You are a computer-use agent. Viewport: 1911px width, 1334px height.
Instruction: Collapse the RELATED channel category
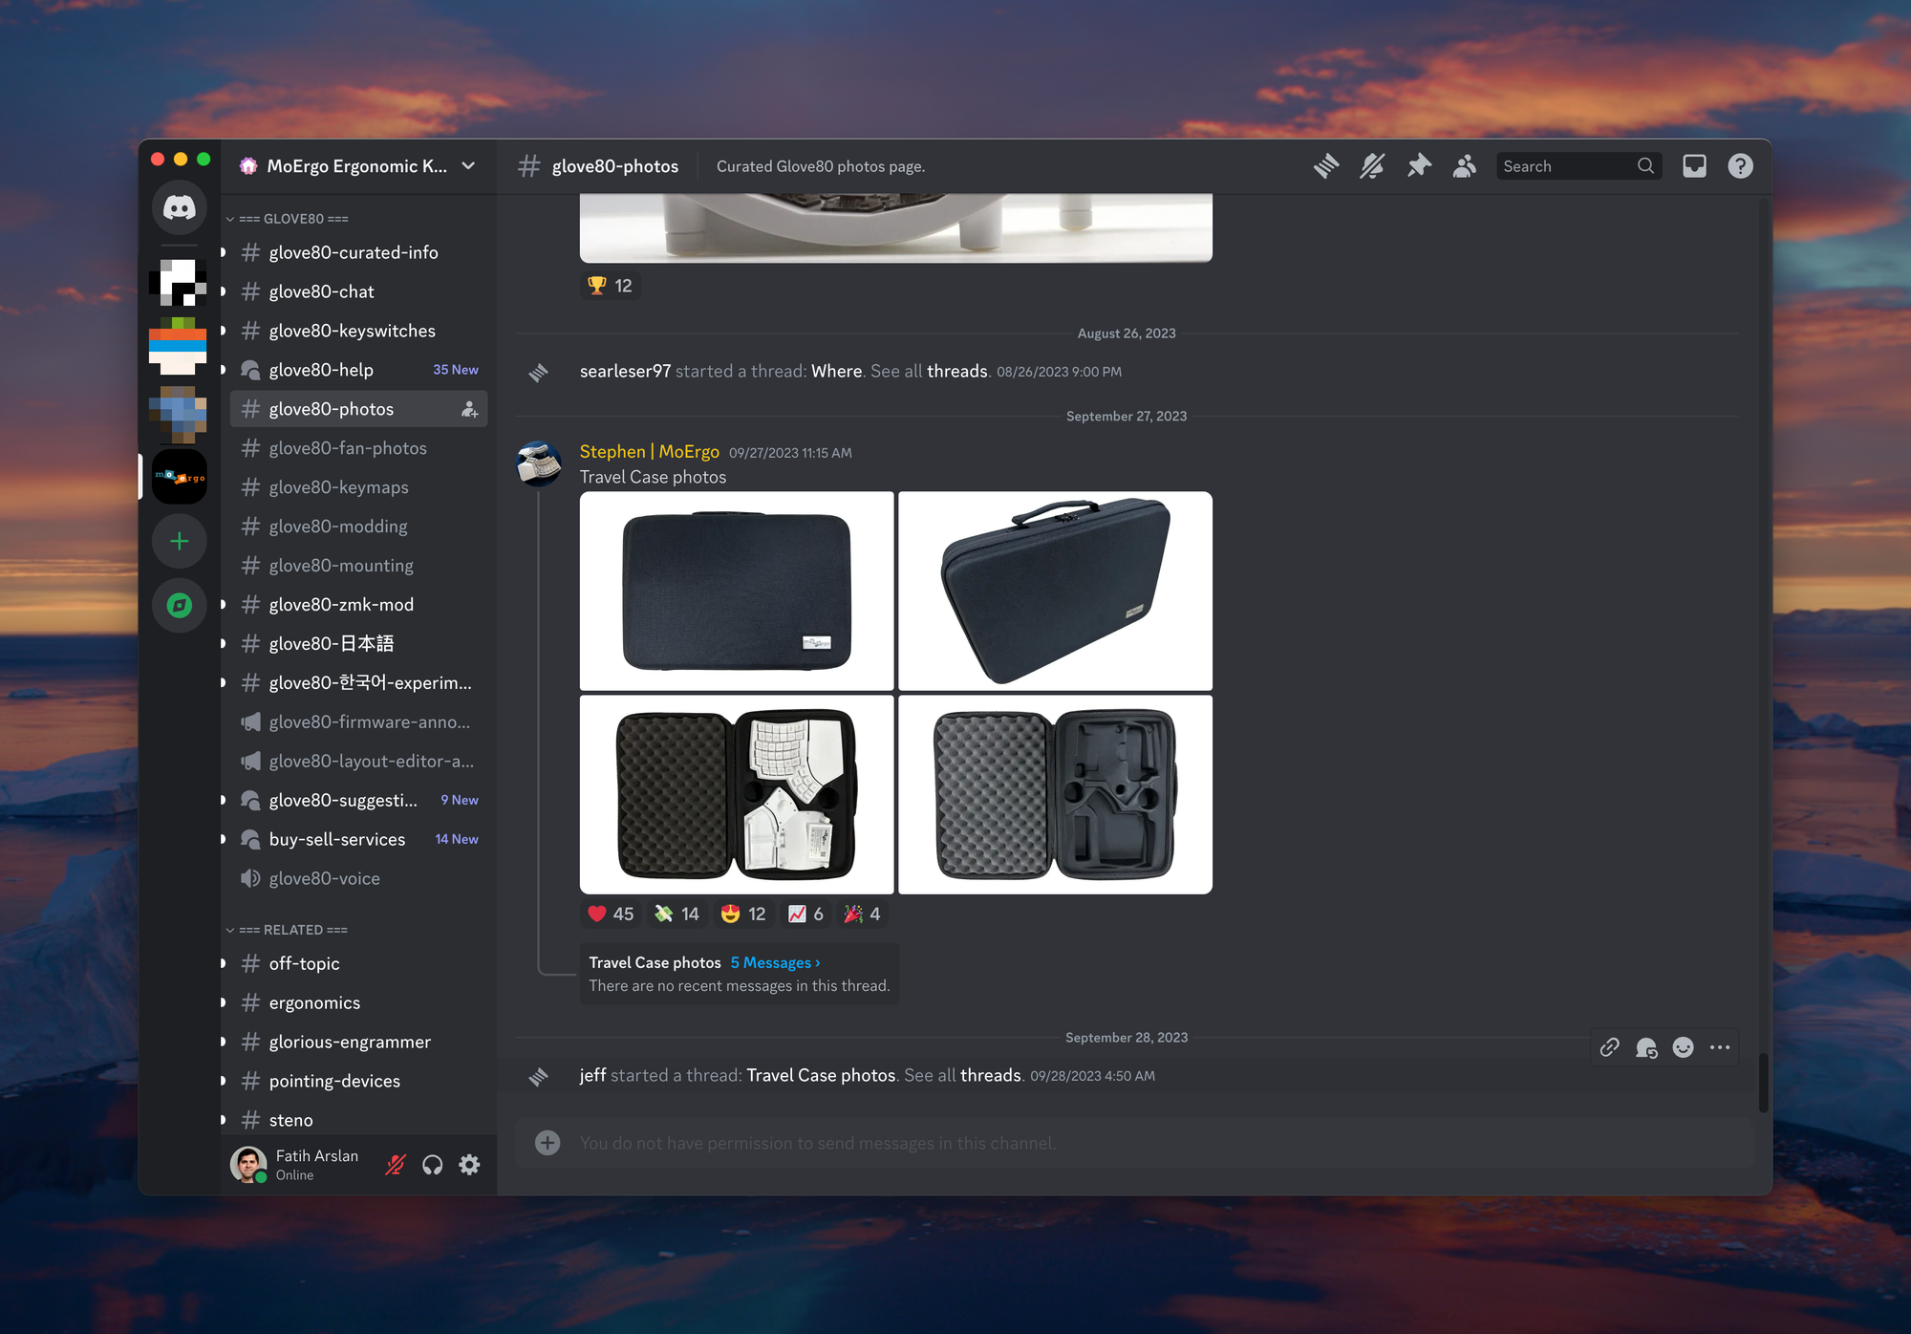tap(293, 930)
